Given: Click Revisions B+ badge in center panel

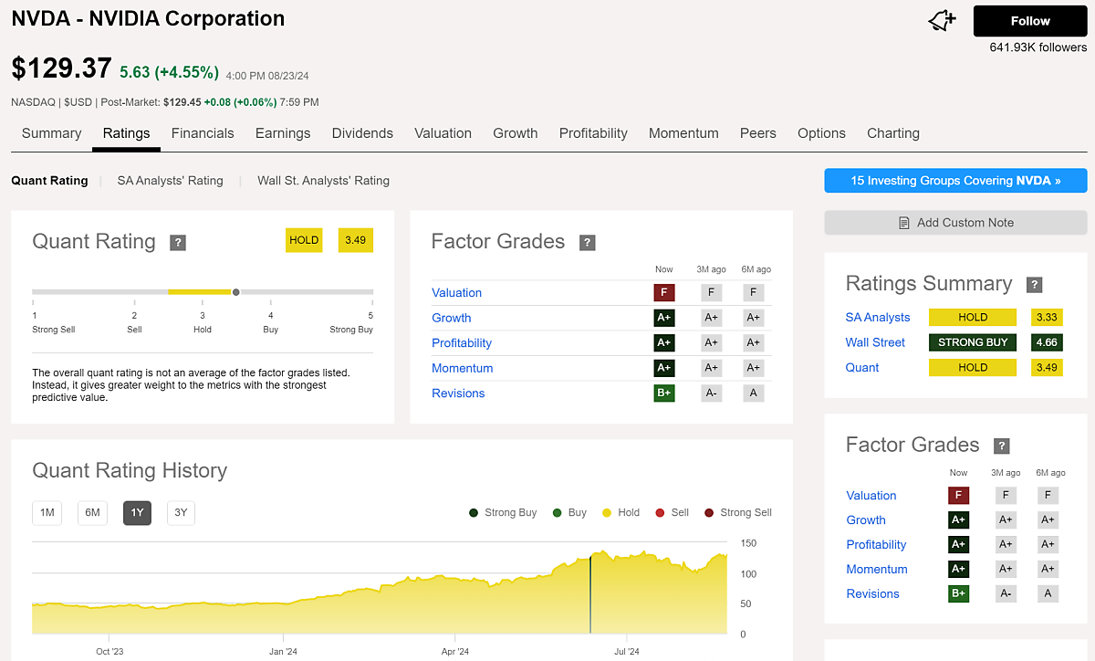Looking at the screenshot, I should tap(664, 393).
